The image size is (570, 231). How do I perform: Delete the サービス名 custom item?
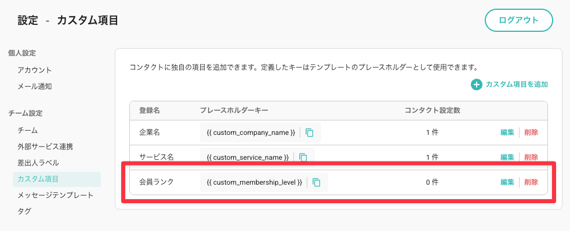(531, 157)
